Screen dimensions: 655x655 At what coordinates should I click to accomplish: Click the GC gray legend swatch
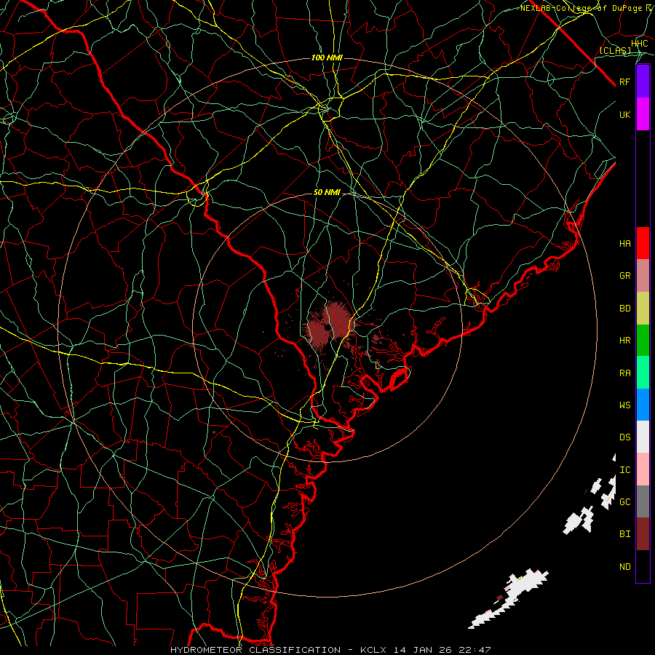(x=643, y=501)
